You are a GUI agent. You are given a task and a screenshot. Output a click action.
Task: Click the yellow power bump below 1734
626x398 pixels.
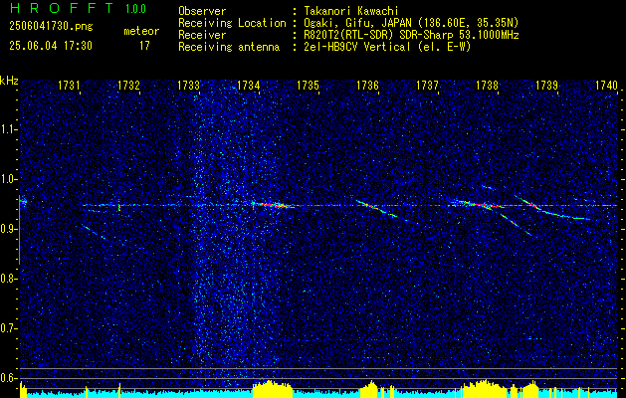[x=273, y=389]
